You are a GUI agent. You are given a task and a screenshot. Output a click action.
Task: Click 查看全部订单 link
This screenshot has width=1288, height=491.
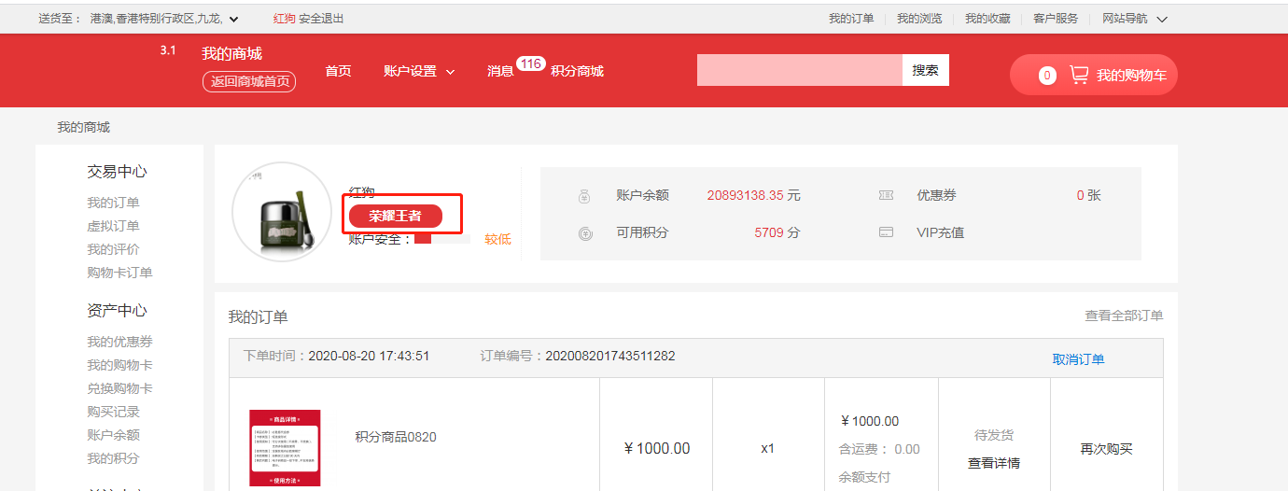[1123, 316]
